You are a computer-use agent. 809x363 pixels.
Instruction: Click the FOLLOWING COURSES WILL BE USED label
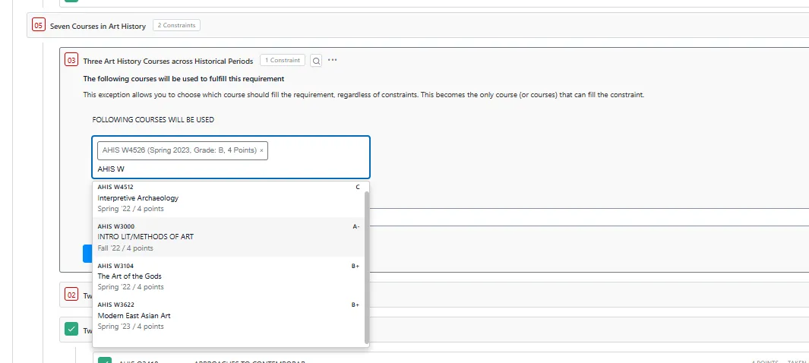[153, 120]
